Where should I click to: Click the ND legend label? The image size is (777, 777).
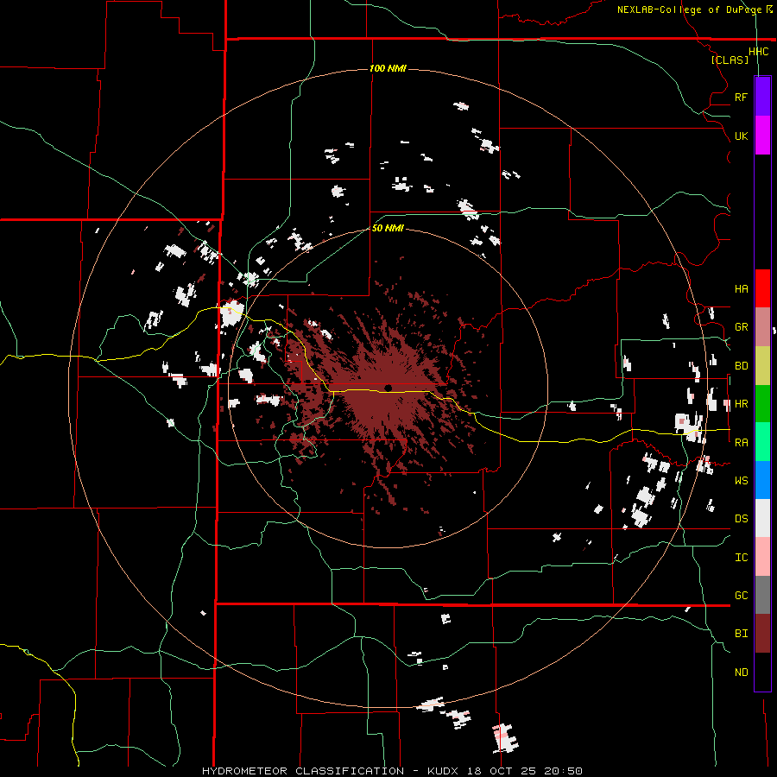click(x=741, y=673)
